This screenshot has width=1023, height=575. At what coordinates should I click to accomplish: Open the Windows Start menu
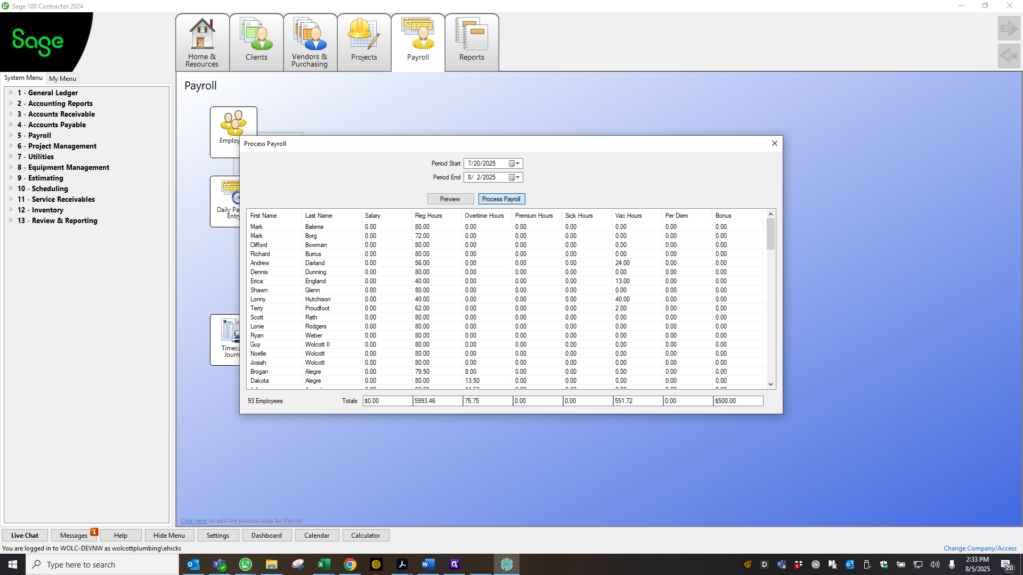[13, 564]
